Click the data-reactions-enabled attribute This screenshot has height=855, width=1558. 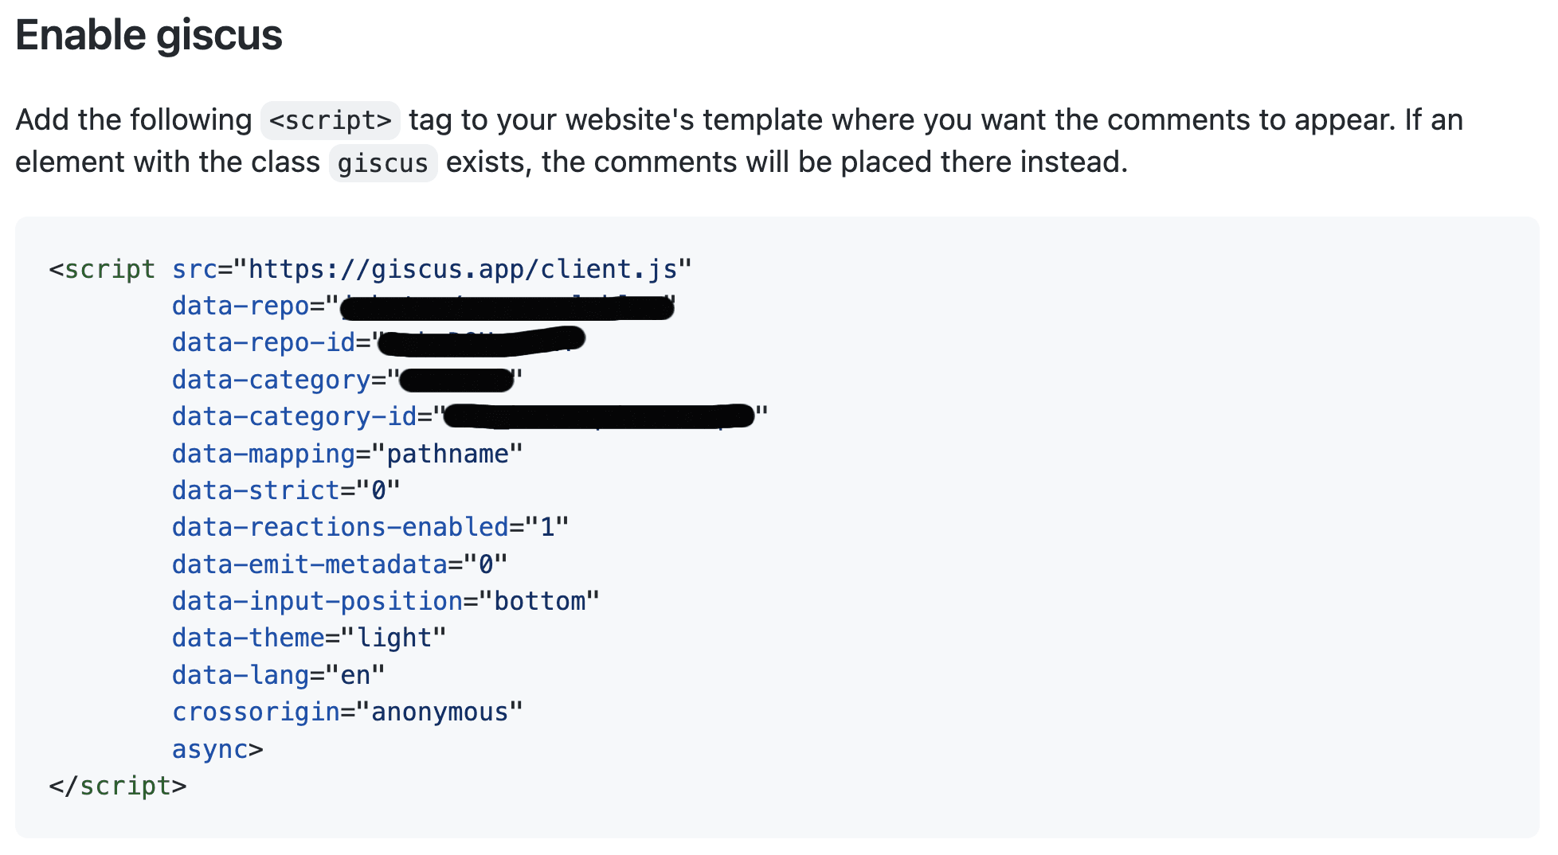(370, 527)
